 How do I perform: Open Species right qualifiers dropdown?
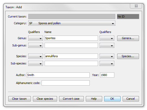pos(107,56)
